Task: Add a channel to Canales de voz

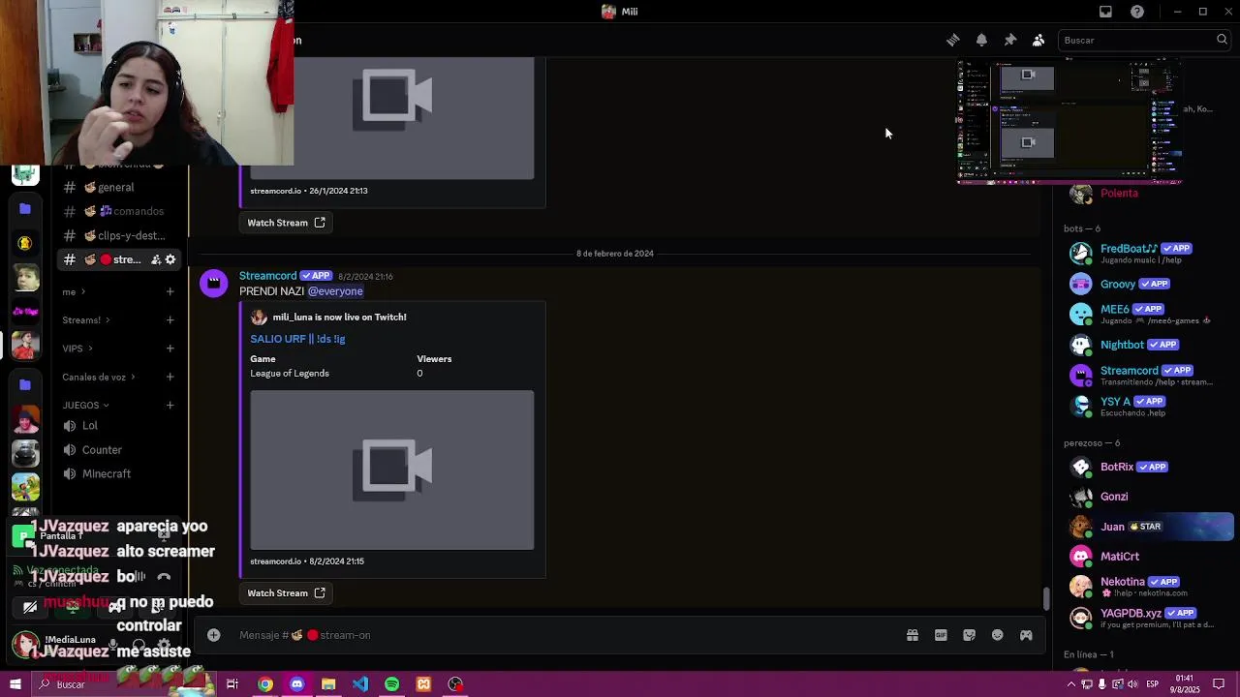Action: coord(170,377)
